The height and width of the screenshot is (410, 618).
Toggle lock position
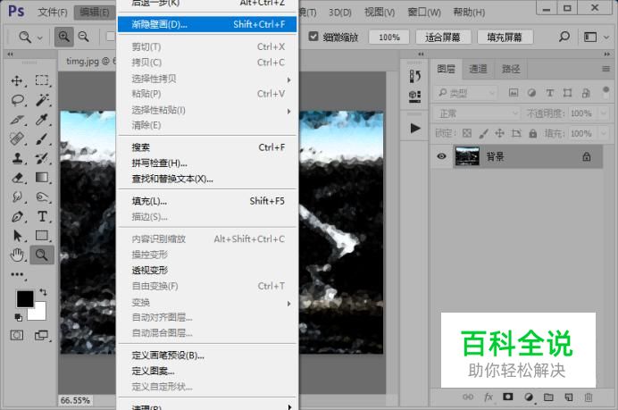[x=499, y=133]
